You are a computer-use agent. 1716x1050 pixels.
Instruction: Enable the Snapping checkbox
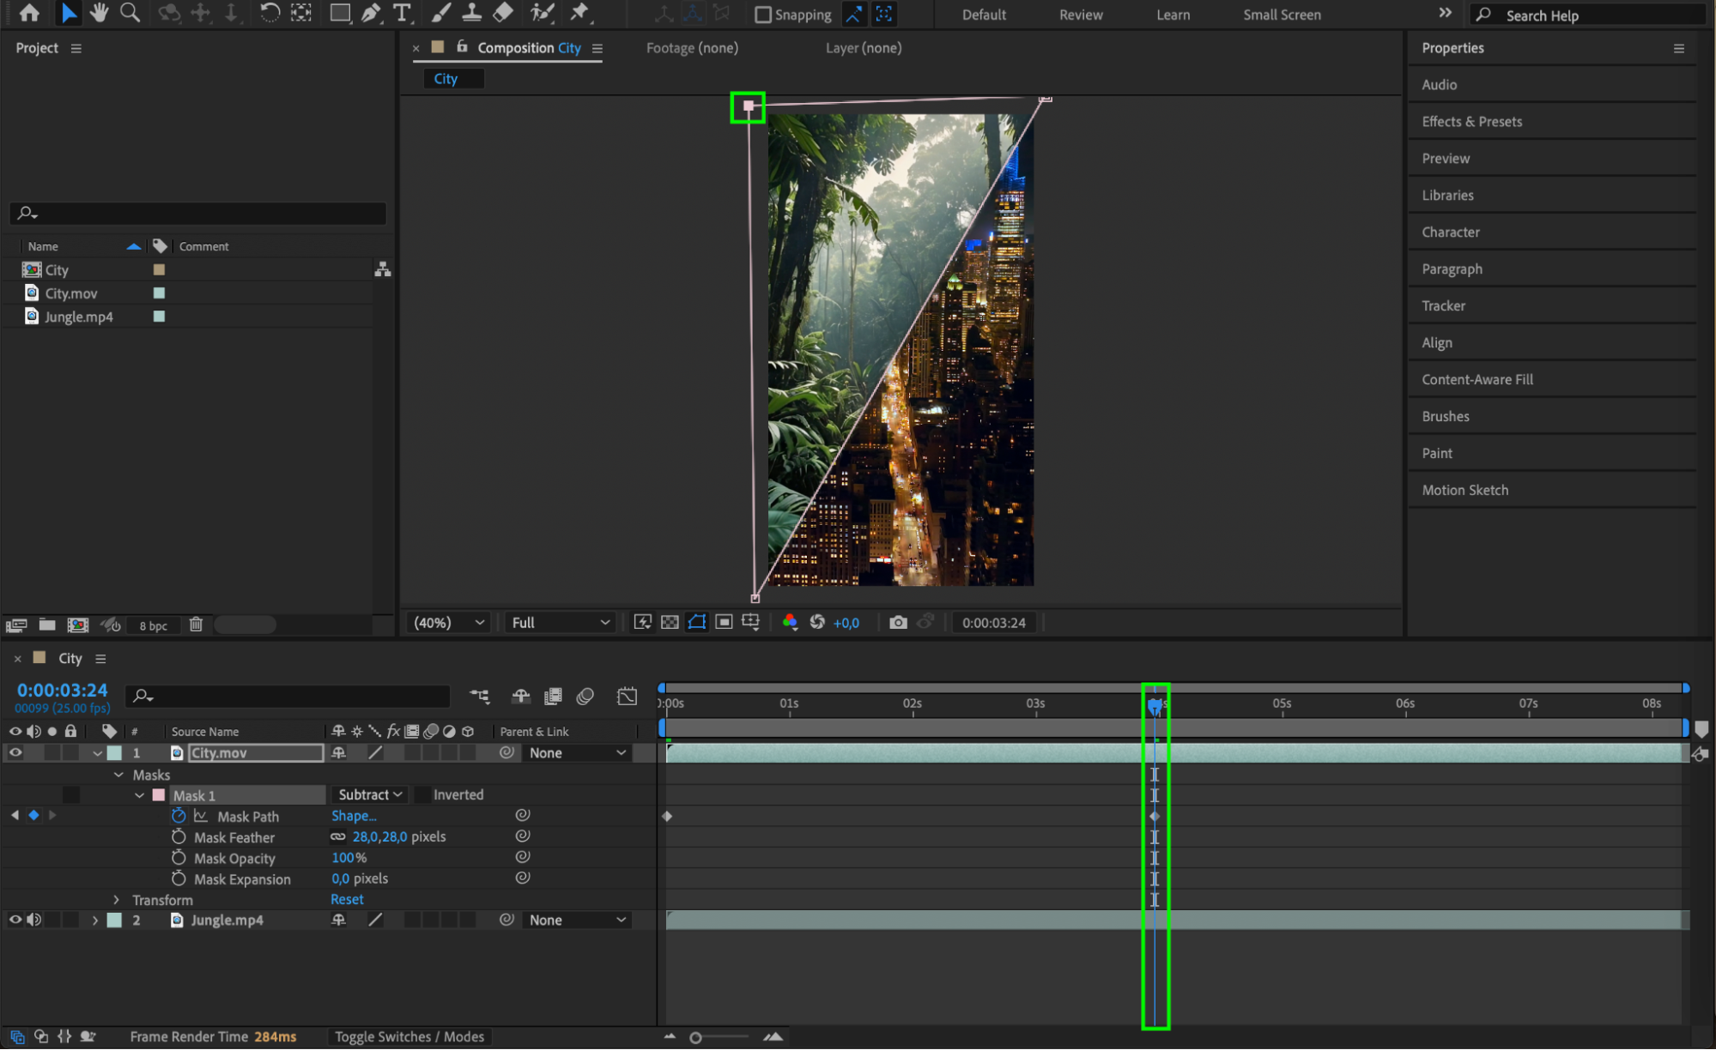(762, 15)
